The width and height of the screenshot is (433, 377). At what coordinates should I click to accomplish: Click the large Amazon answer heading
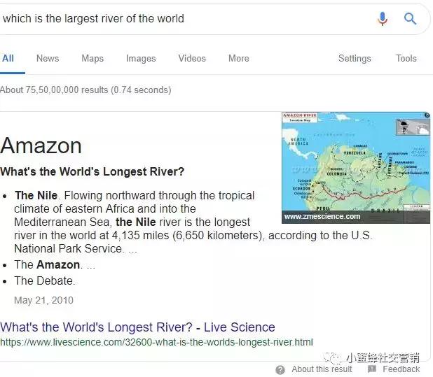(x=41, y=145)
